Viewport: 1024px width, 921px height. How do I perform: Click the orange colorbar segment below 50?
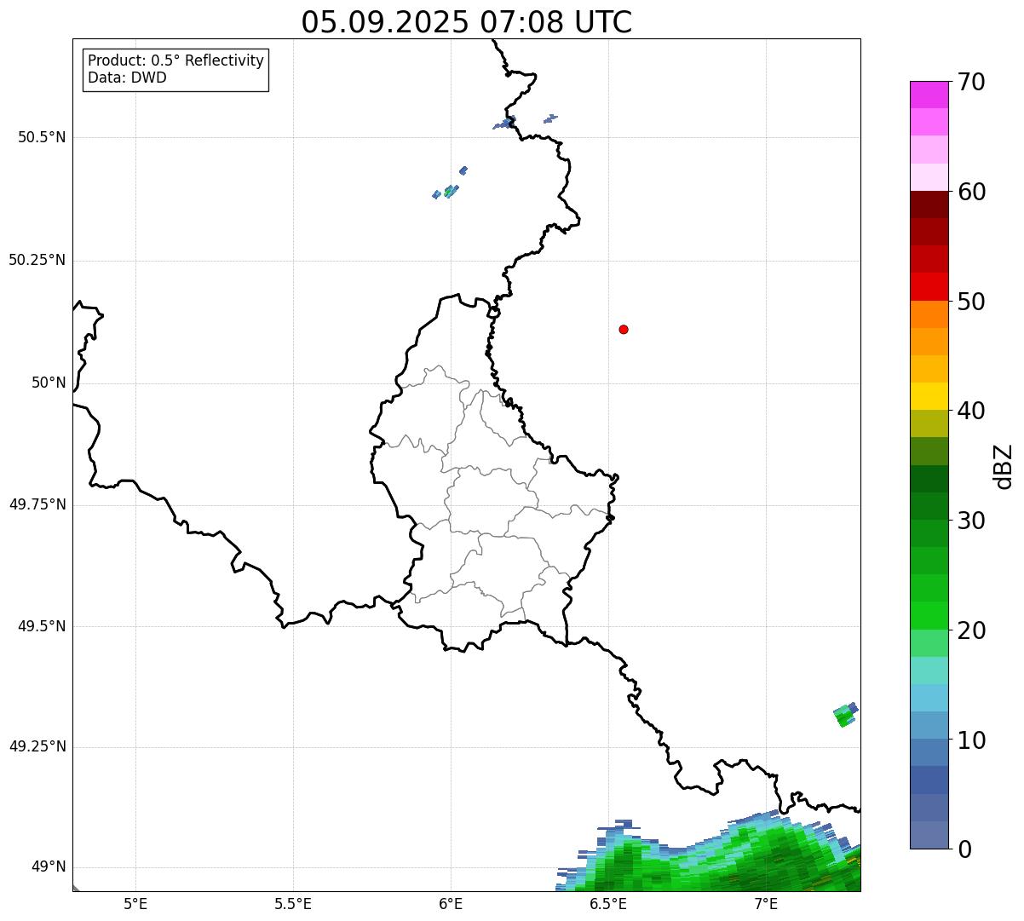(x=929, y=314)
